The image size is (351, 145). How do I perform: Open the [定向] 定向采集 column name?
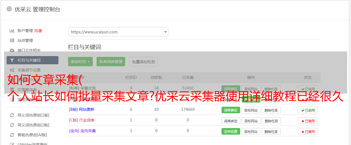pos(82,131)
